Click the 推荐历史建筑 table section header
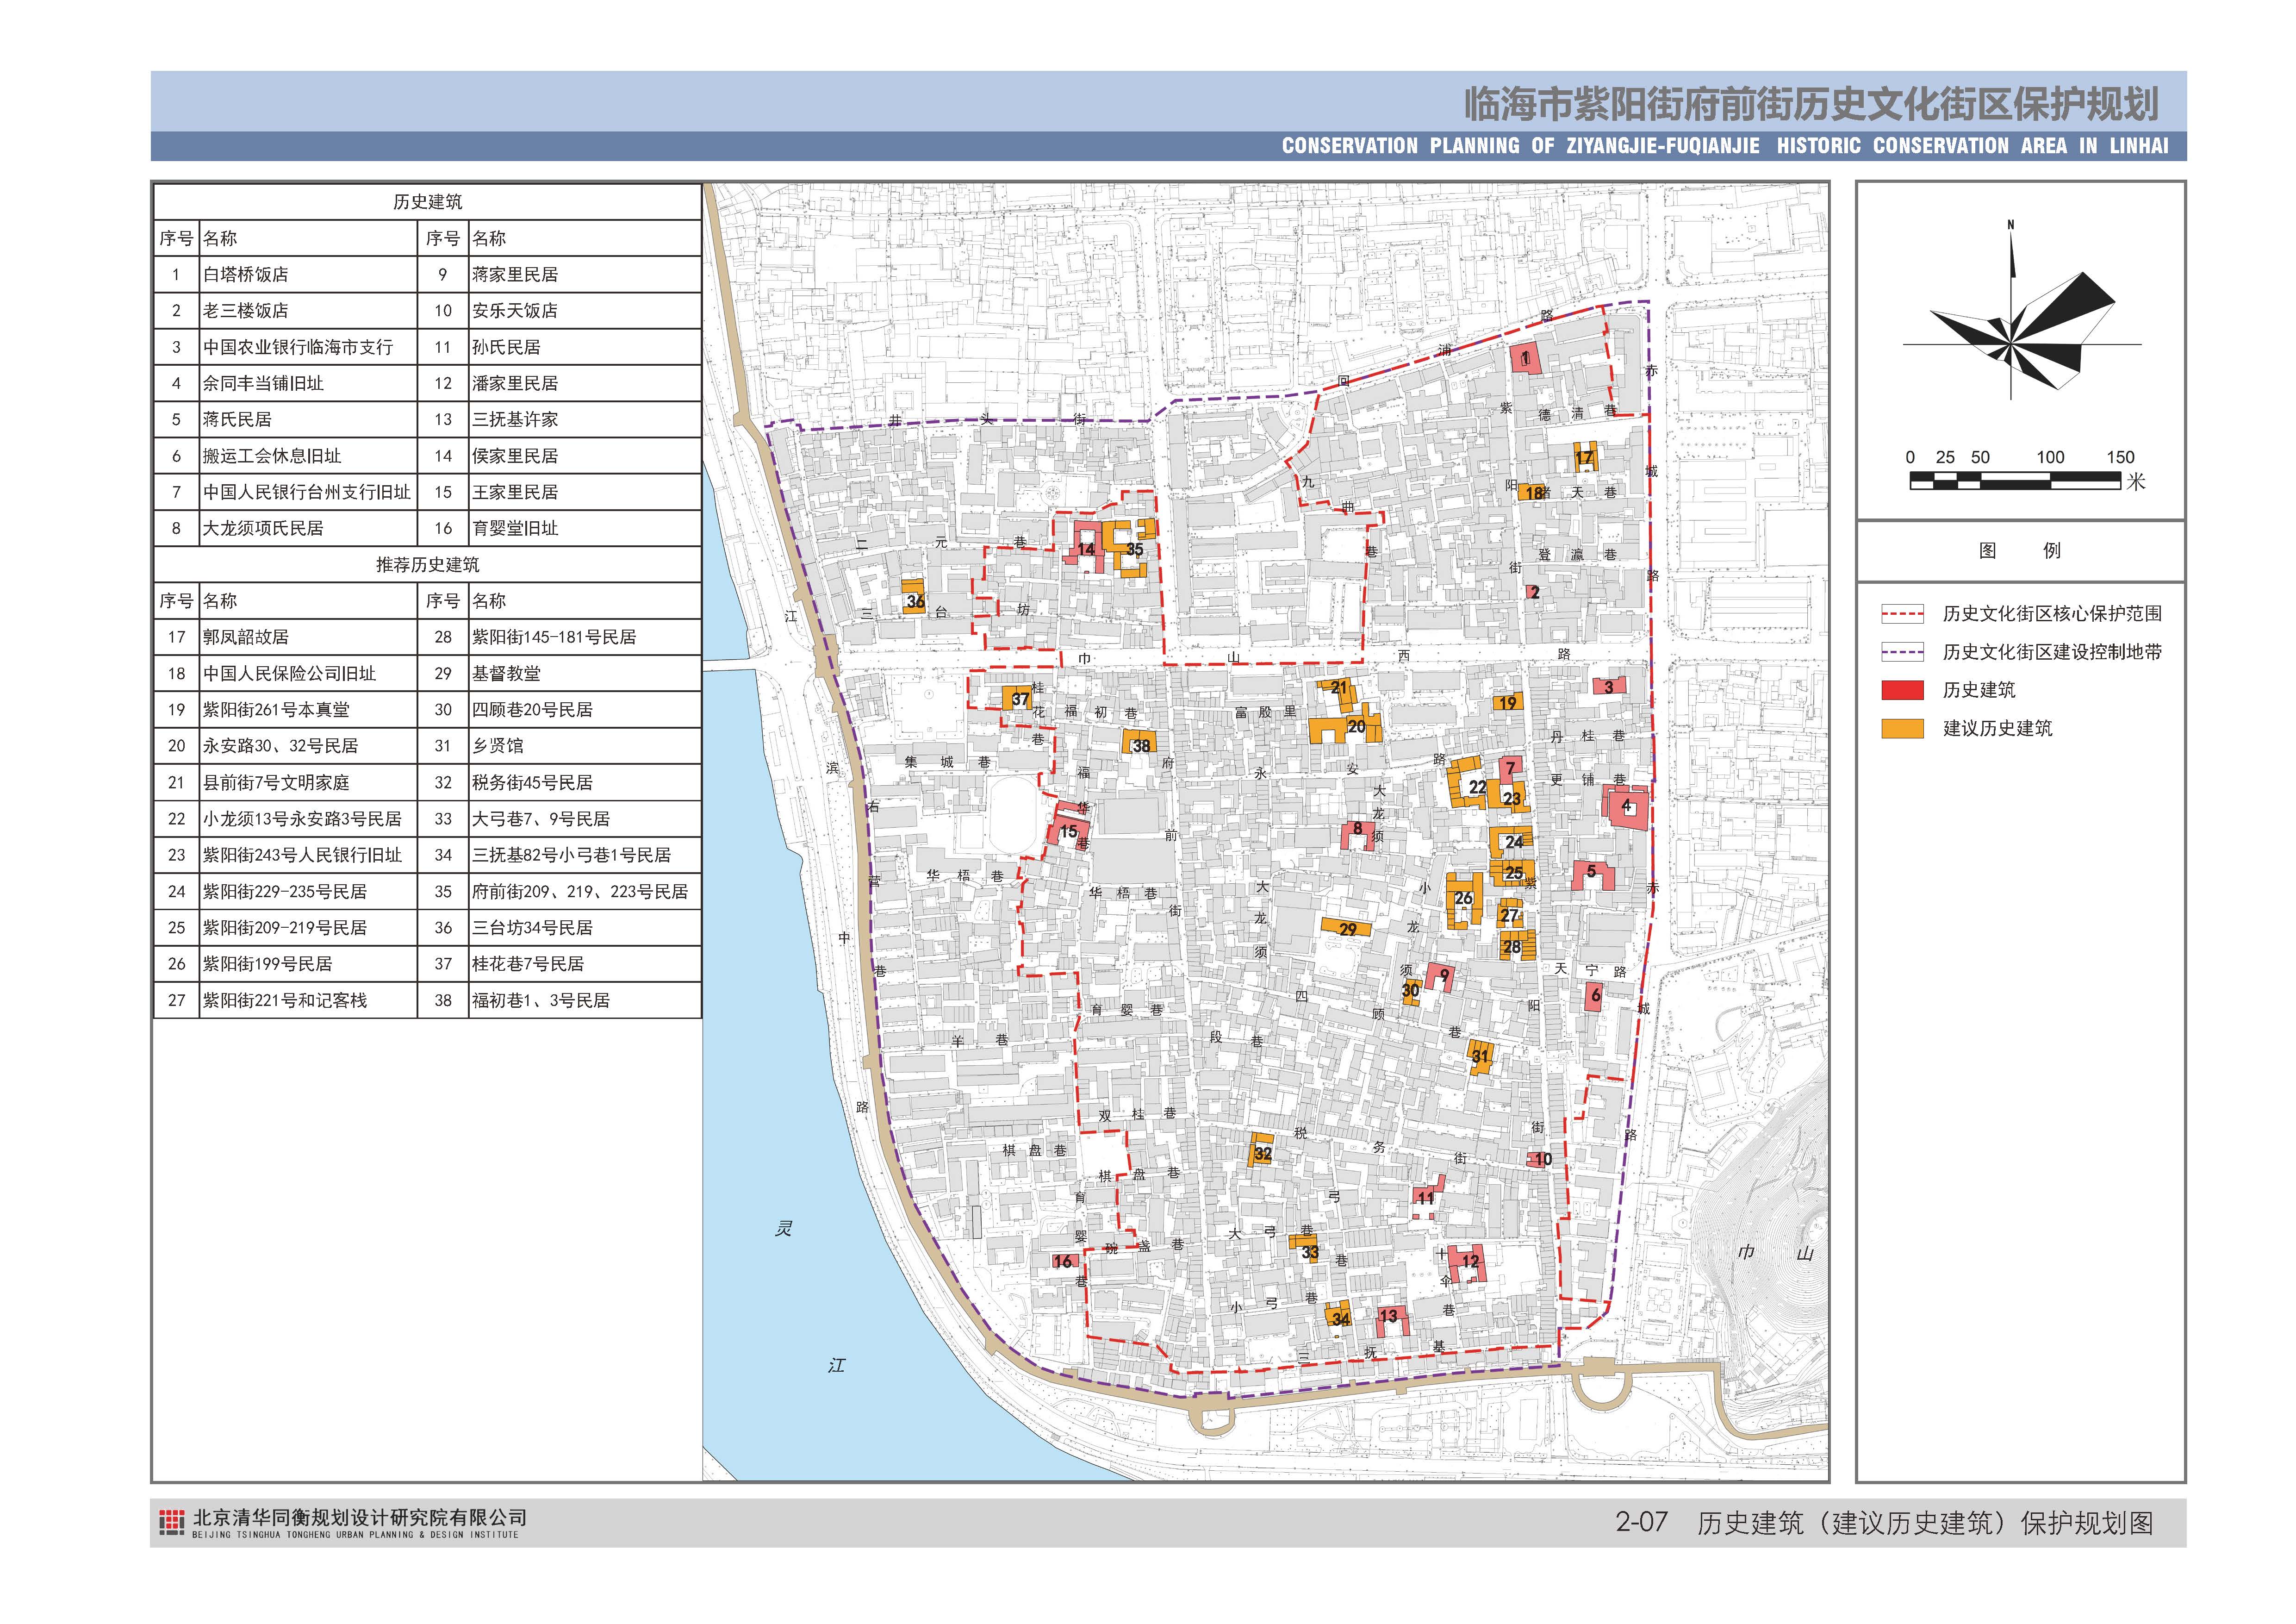This screenshot has height=1624, width=2296. [427, 565]
